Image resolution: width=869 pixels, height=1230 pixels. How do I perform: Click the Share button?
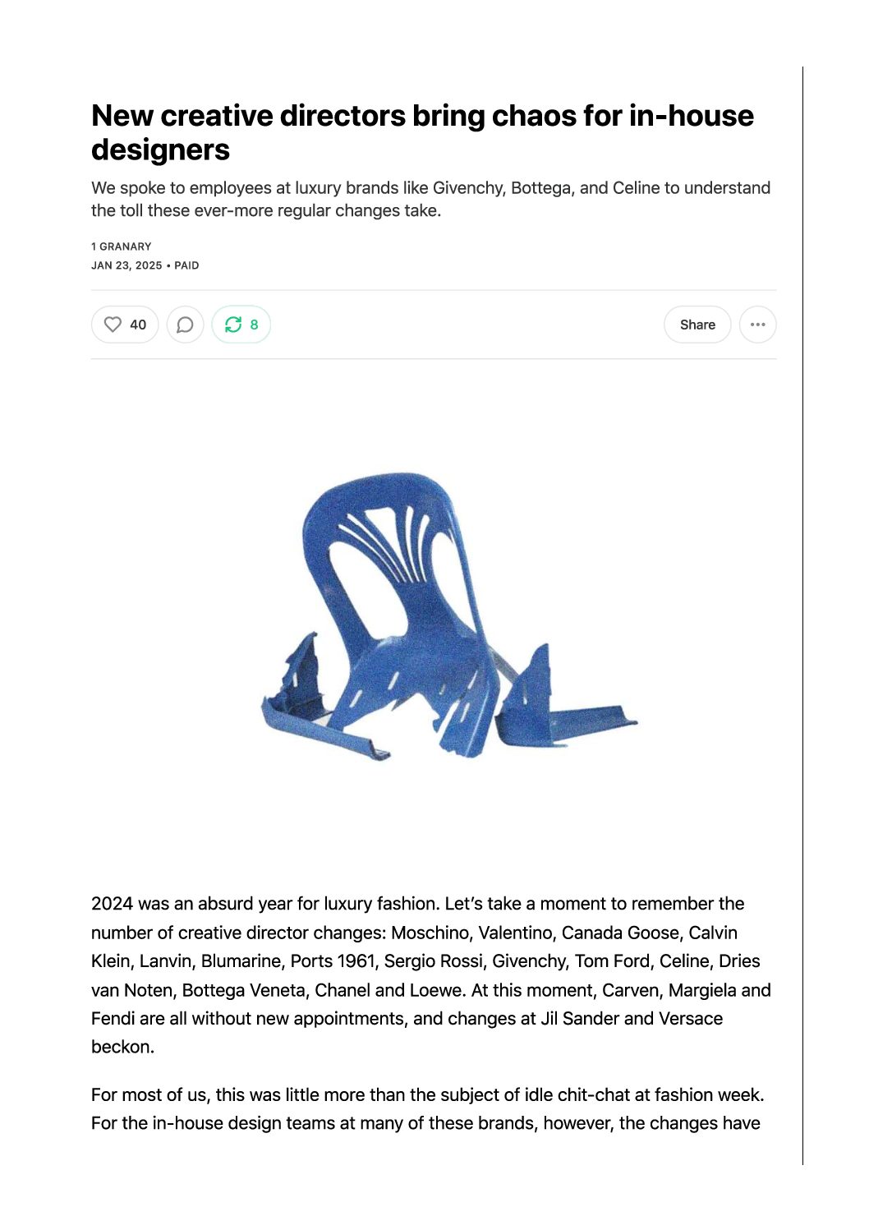coord(697,325)
